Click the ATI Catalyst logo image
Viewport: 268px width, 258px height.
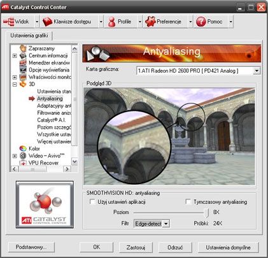pyautogui.click(x=45, y=204)
